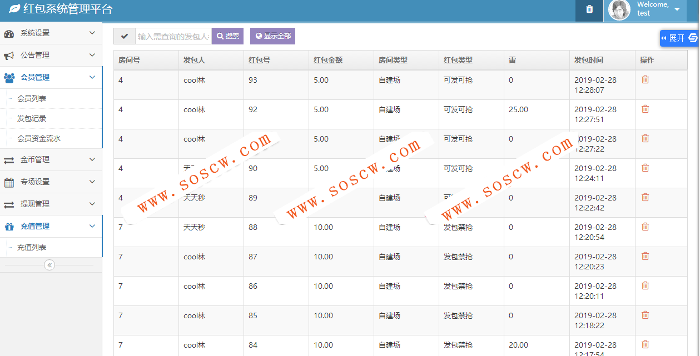Delete the record for 红包号 86
The height and width of the screenshot is (356, 700).
pos(645,285)
